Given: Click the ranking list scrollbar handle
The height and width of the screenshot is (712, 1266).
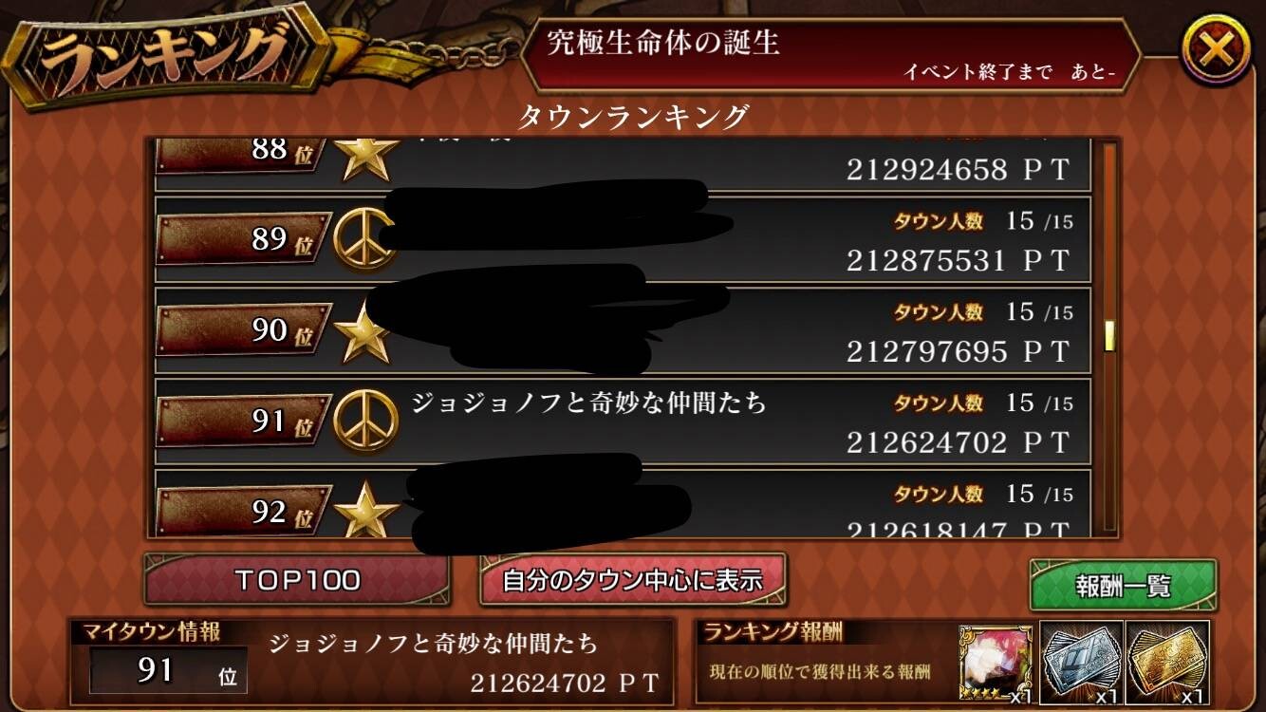Looking at the screenshot, I should pos(1108,337).
